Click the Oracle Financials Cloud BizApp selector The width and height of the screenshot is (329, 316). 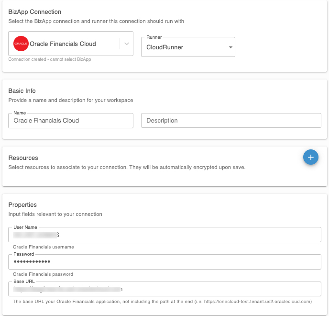71,44
